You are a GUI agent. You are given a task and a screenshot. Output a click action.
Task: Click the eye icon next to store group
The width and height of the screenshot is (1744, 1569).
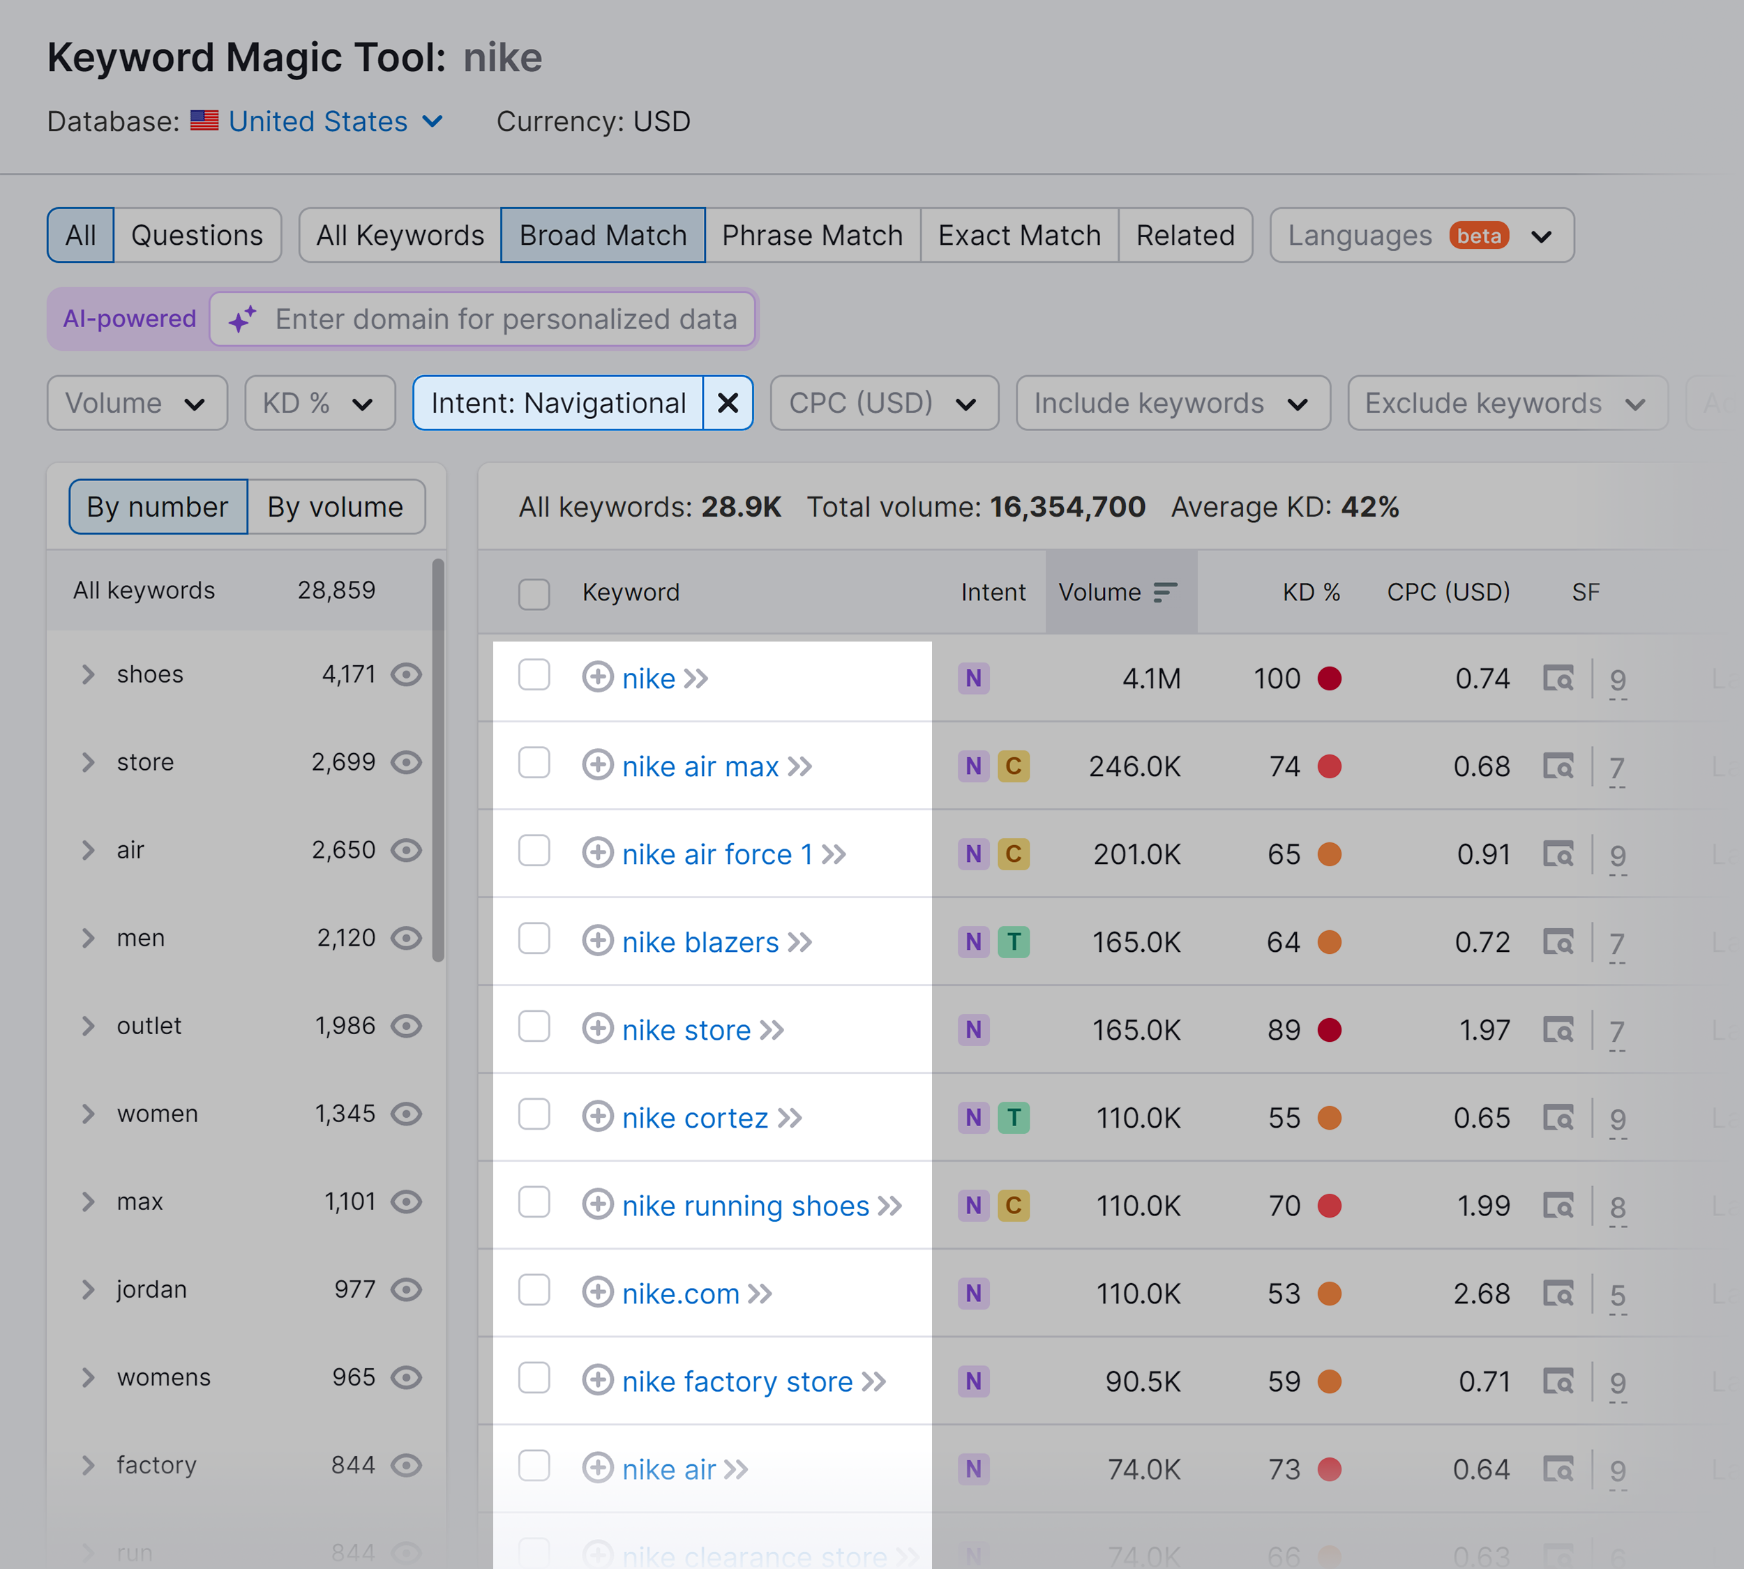[x=406, y=762]
